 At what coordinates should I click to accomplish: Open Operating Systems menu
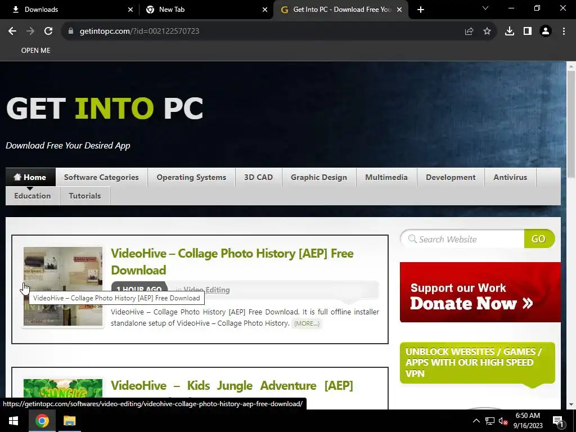click(191, 177)
